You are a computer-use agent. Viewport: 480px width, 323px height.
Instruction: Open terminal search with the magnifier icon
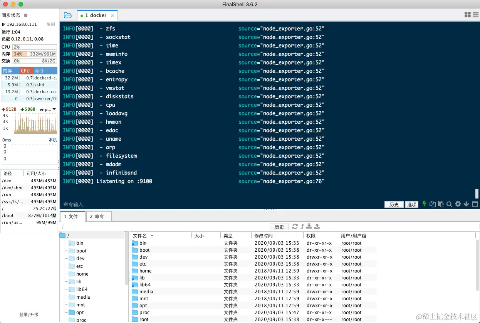[x=449, y=204]
